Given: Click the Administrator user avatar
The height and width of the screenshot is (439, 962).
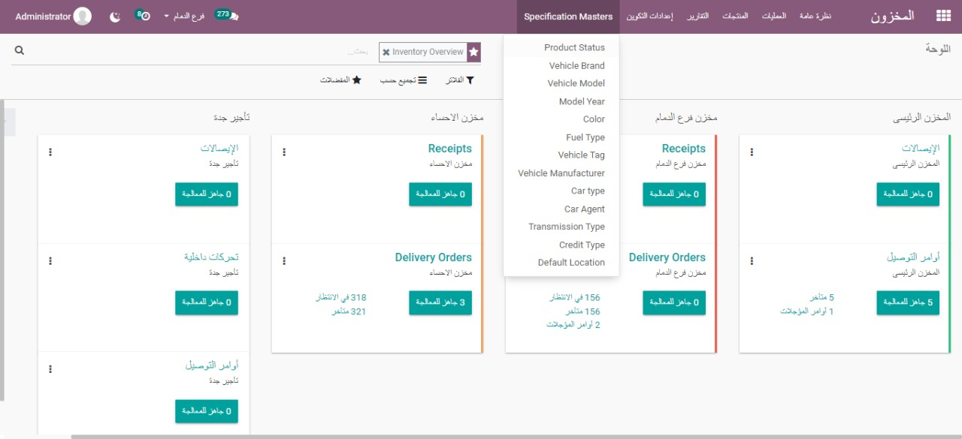Looking at the screenshot, I should click(83, 17).
